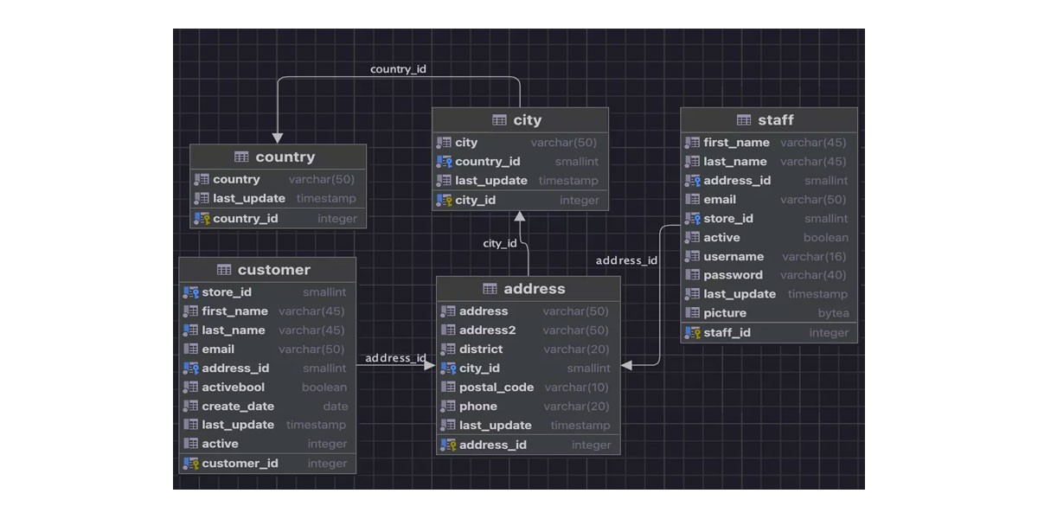Screen dimensions: 1038x519
Task: Click the column icon beside district
Action: point(448,349)
